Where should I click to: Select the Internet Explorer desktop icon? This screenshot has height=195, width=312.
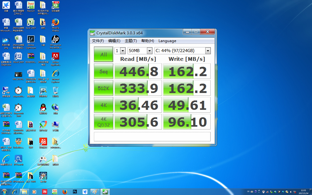[56, 74]
